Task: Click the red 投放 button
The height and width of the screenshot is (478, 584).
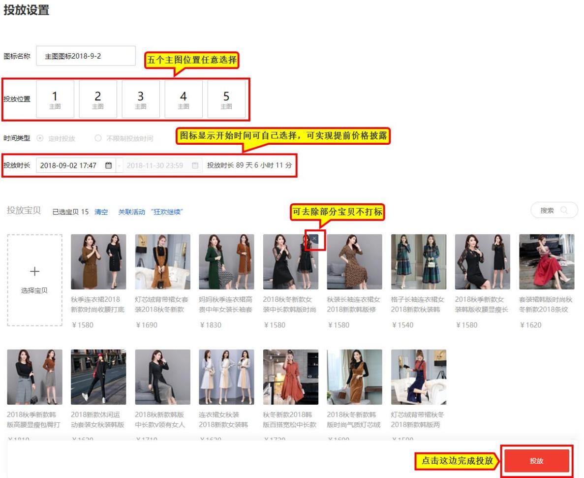Action: [x=537, y=461]
